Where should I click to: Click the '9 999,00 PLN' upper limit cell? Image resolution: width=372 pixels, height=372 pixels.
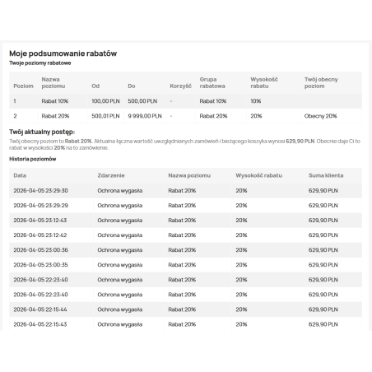coord(145,116)
